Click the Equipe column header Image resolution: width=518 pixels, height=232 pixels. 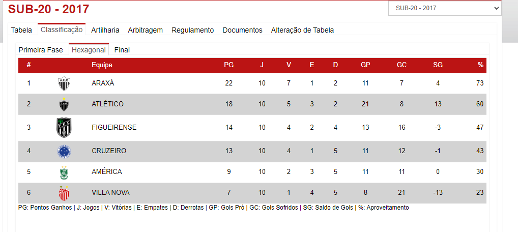[102, 65]
